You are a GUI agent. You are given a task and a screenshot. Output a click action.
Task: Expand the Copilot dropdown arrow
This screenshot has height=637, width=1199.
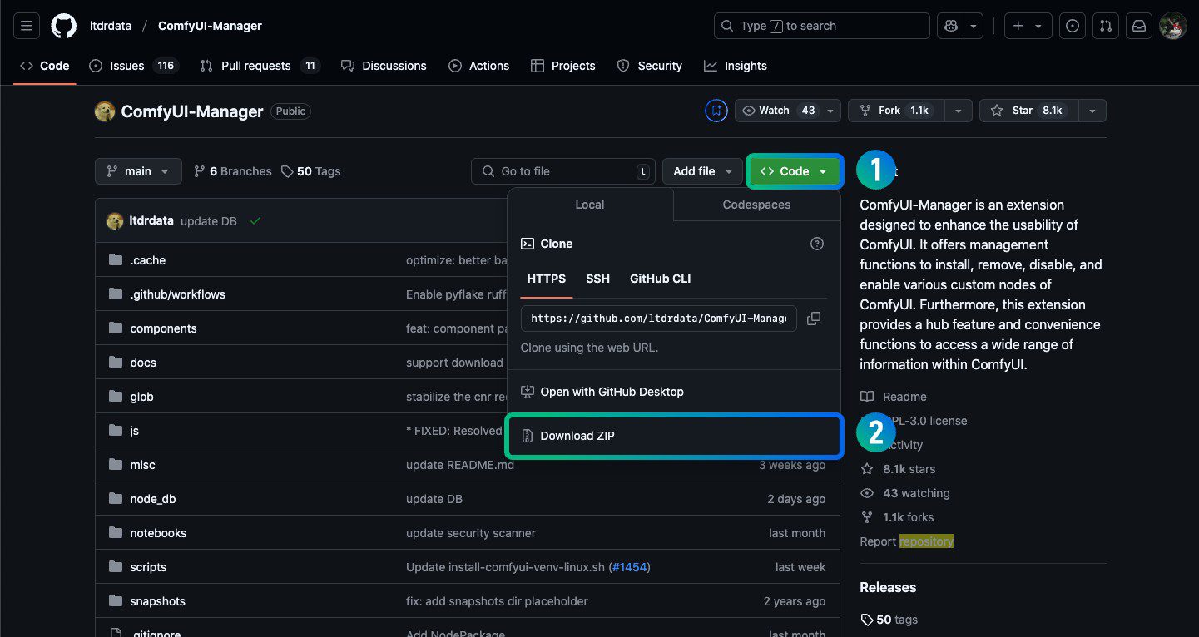(974, 26)
